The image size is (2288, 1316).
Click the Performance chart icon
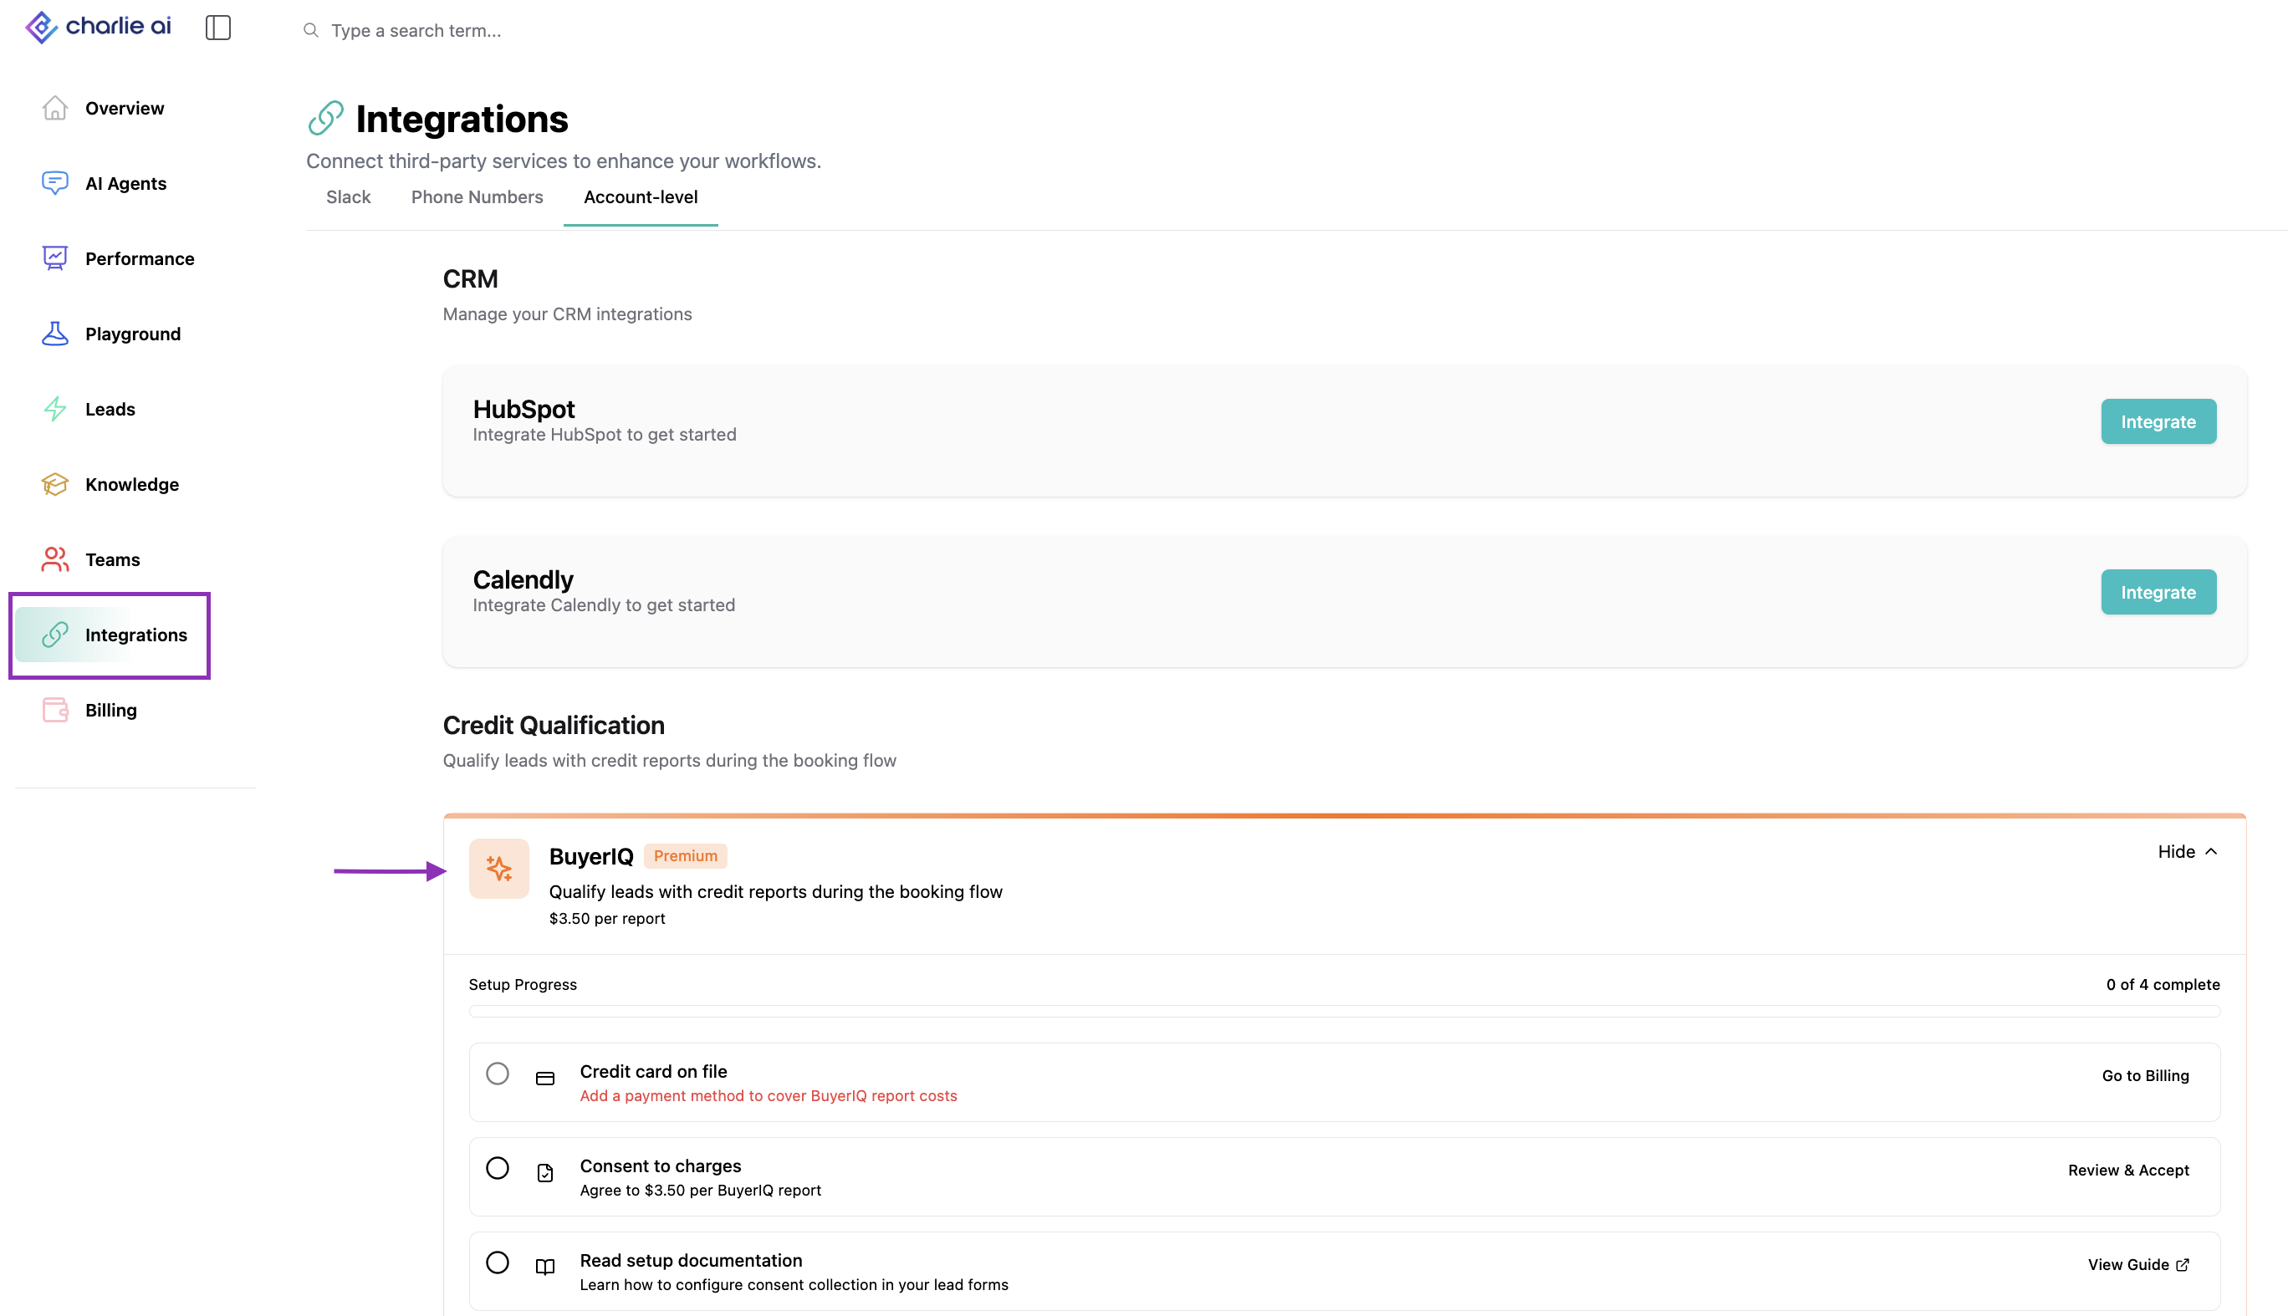[55, 258]
